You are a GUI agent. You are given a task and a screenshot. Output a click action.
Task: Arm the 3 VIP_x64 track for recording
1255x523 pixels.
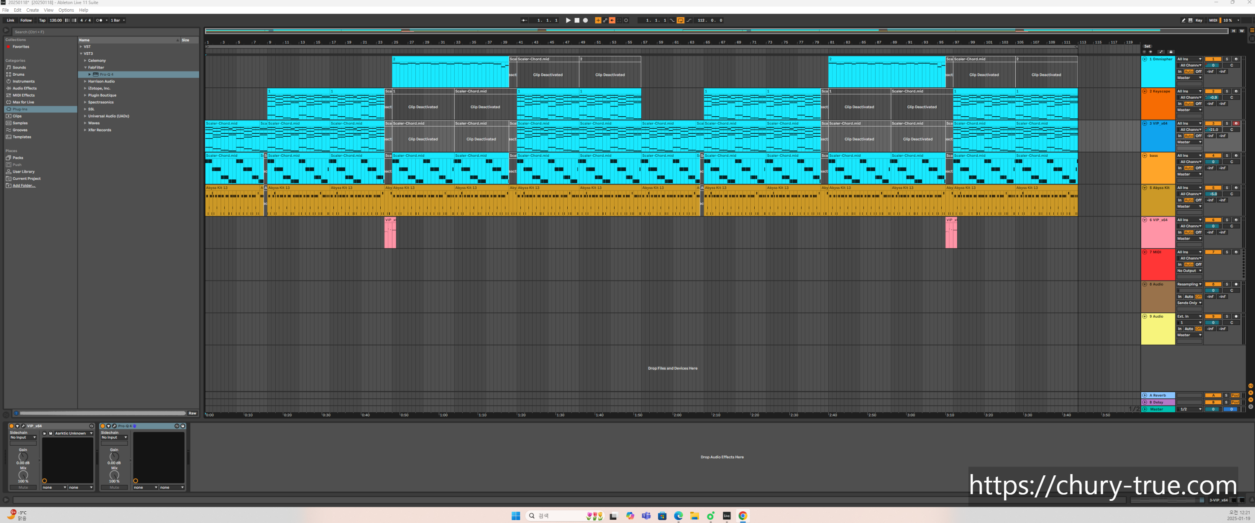pos(1236,123)
